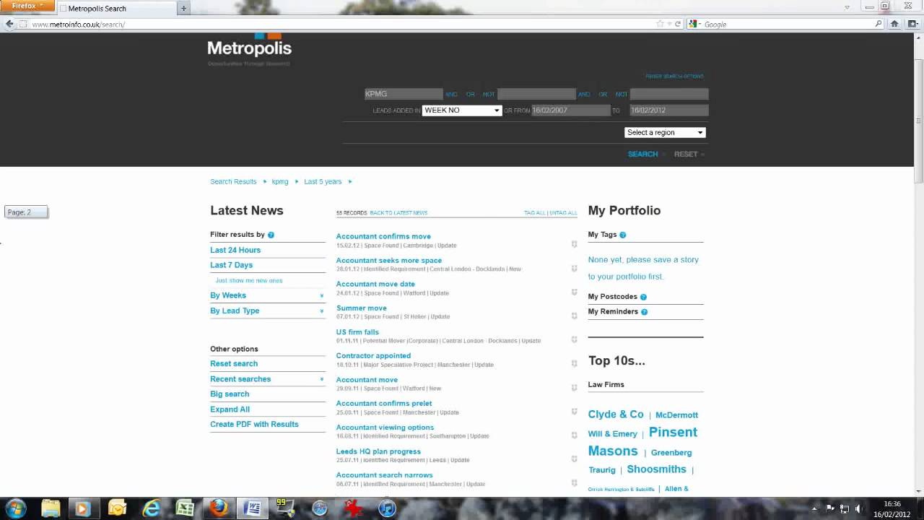Click the 16/02/2007 from-date field

[571, 110]
